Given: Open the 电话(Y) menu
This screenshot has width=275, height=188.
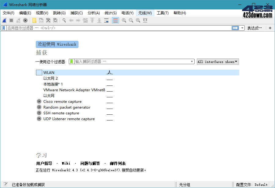Looking at the screenshot, I should pos(127,13).
